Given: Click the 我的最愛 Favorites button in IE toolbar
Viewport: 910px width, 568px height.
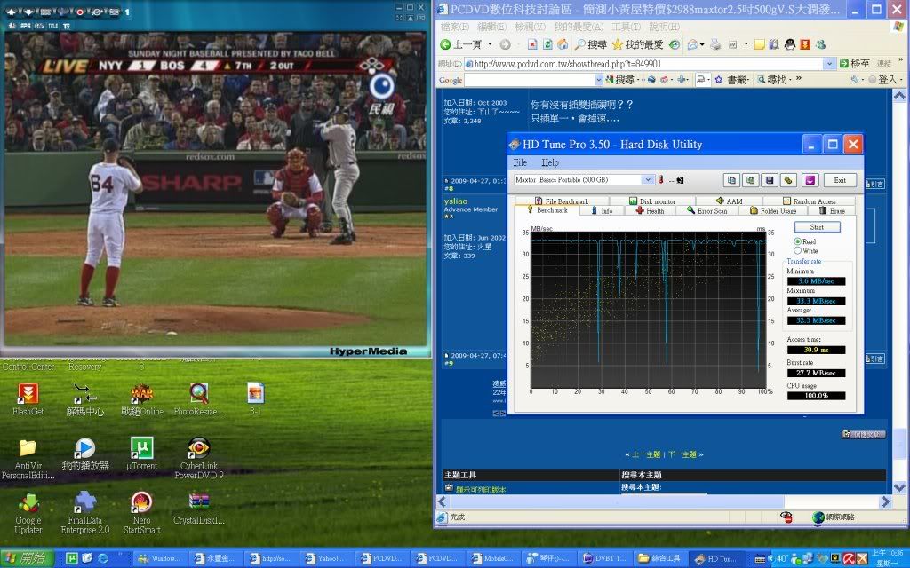Looking at the screenshot, I should tap(637, 44).
